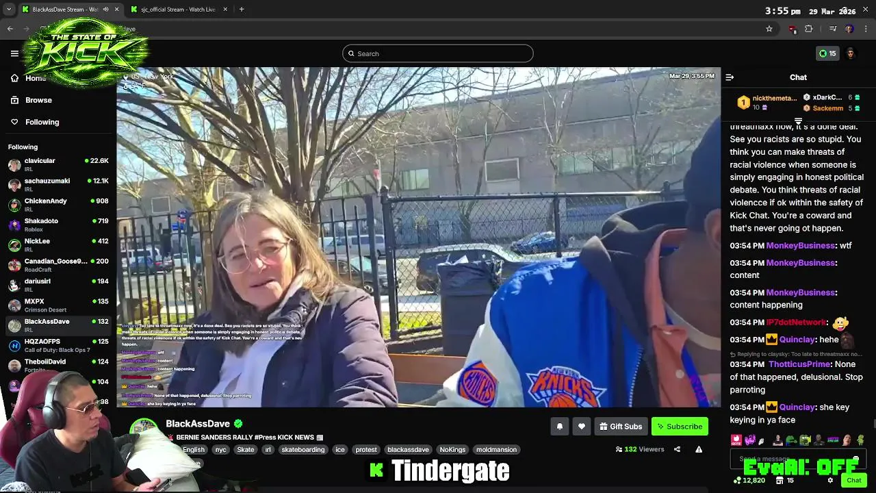
Task: Send message with green Chat button
Action: (853, 481)
